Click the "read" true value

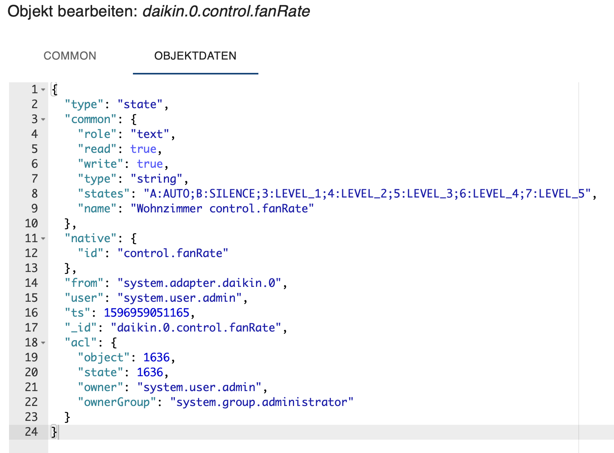143,149
